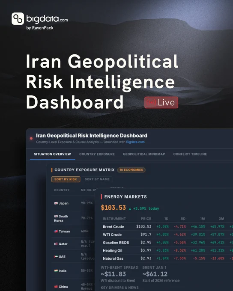Screen dimensions: 233x291
Task: Click the Country Exposure Matrix heading
Action: [84, 170]
